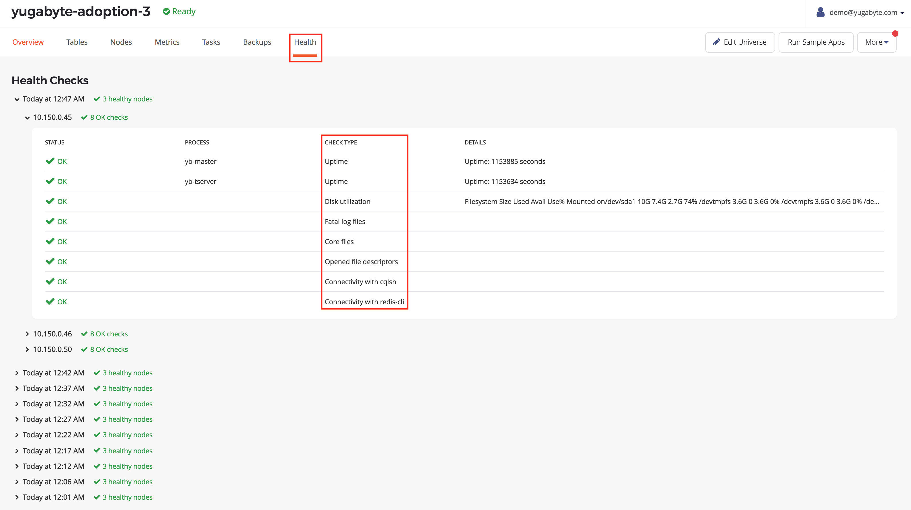
Task: Click checkmark beside 12:27 AM healthy nodes
Action: 97,419
